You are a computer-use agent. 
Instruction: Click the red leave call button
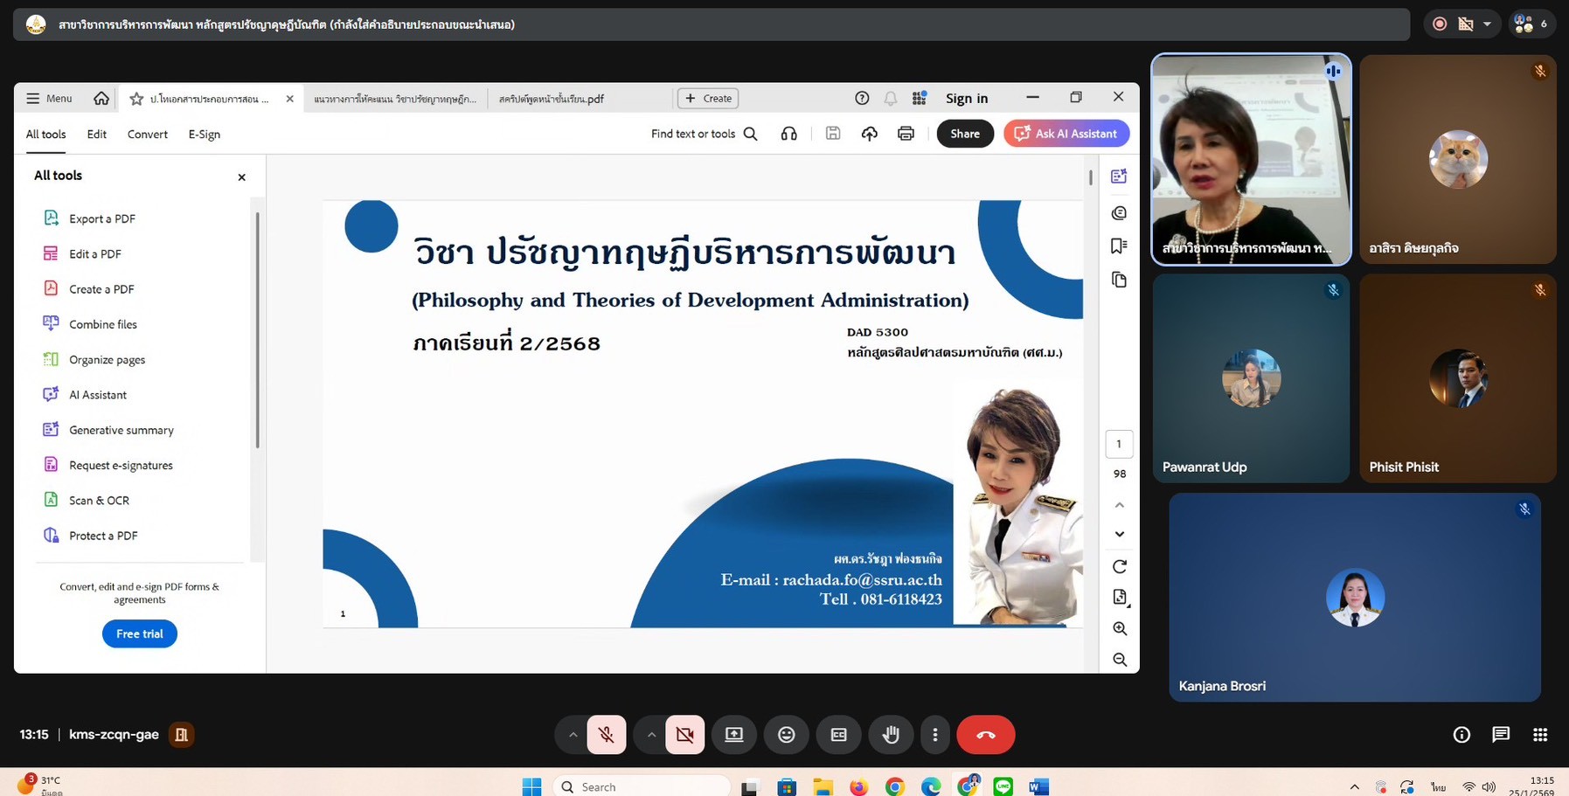pos(985,735)
